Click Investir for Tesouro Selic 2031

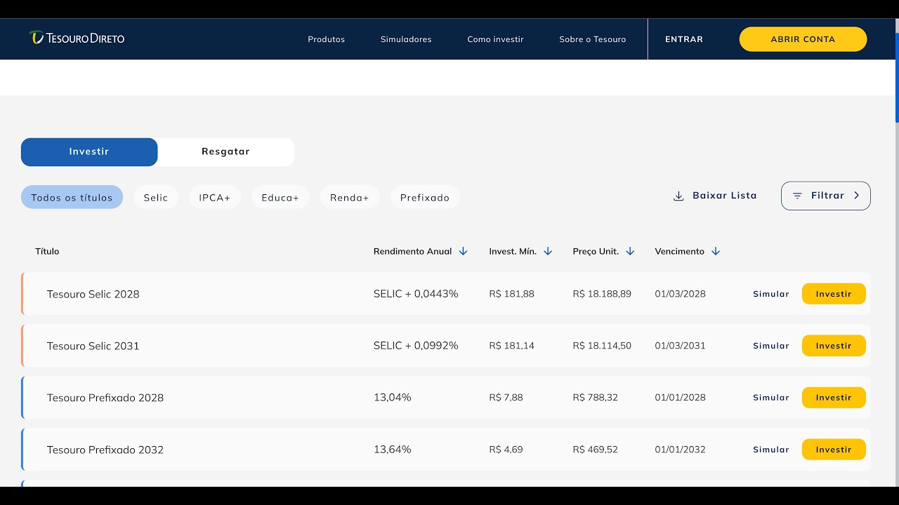[x=834, y=346]
